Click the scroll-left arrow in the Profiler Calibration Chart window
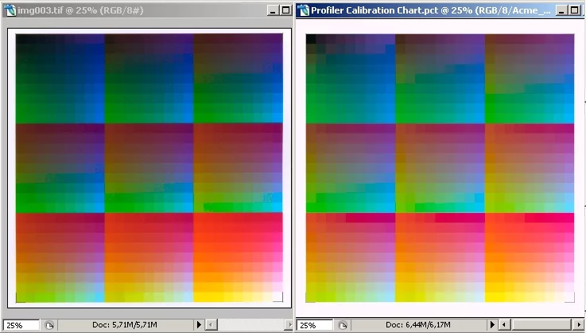This screenshot has height=333, width=586. click(x=505, y=325)
